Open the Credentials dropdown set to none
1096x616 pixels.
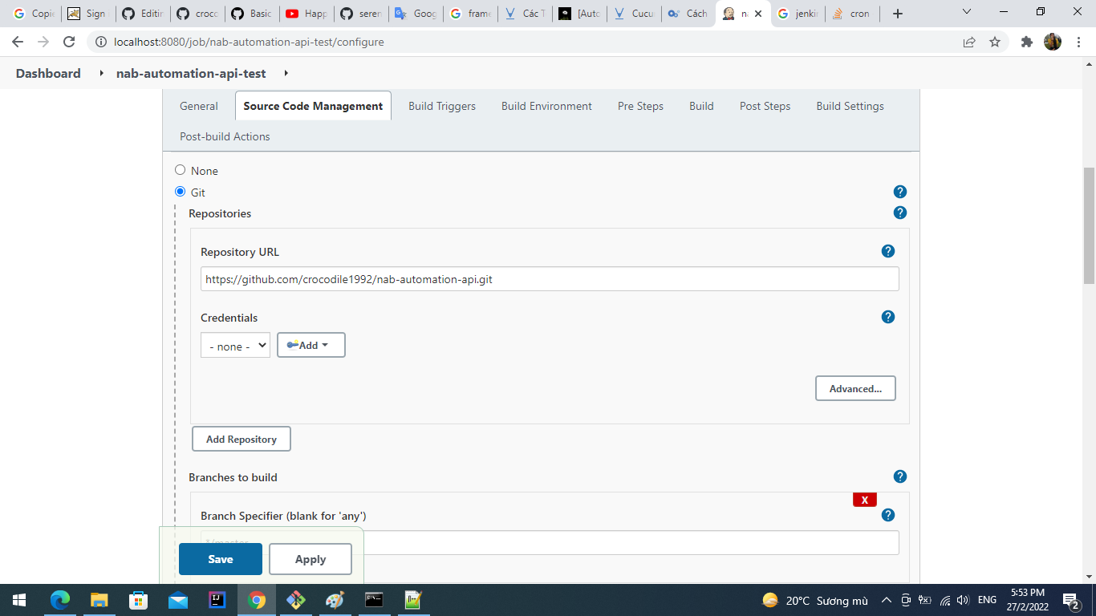pyautogui.click(x=235, y=345)
